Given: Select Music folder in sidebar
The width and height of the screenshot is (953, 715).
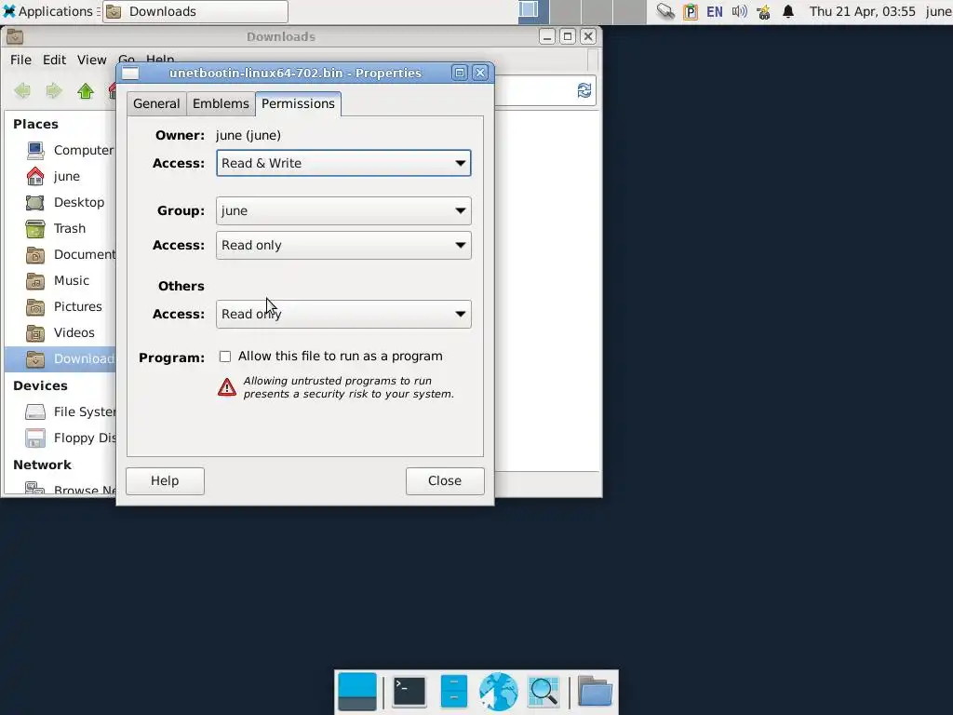Looking at the screenshot, I should tap(60, 280).
